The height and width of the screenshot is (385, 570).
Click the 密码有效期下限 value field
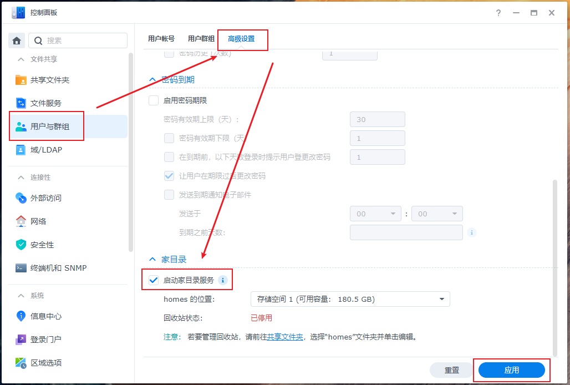tap(378, 138)
